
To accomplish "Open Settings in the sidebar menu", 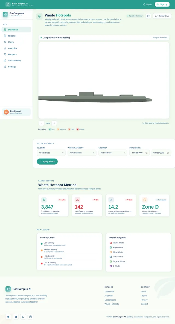I will (x=16, y=67).
